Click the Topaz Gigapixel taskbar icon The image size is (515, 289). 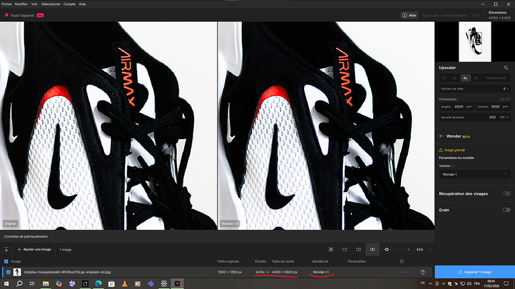[177, 284]
